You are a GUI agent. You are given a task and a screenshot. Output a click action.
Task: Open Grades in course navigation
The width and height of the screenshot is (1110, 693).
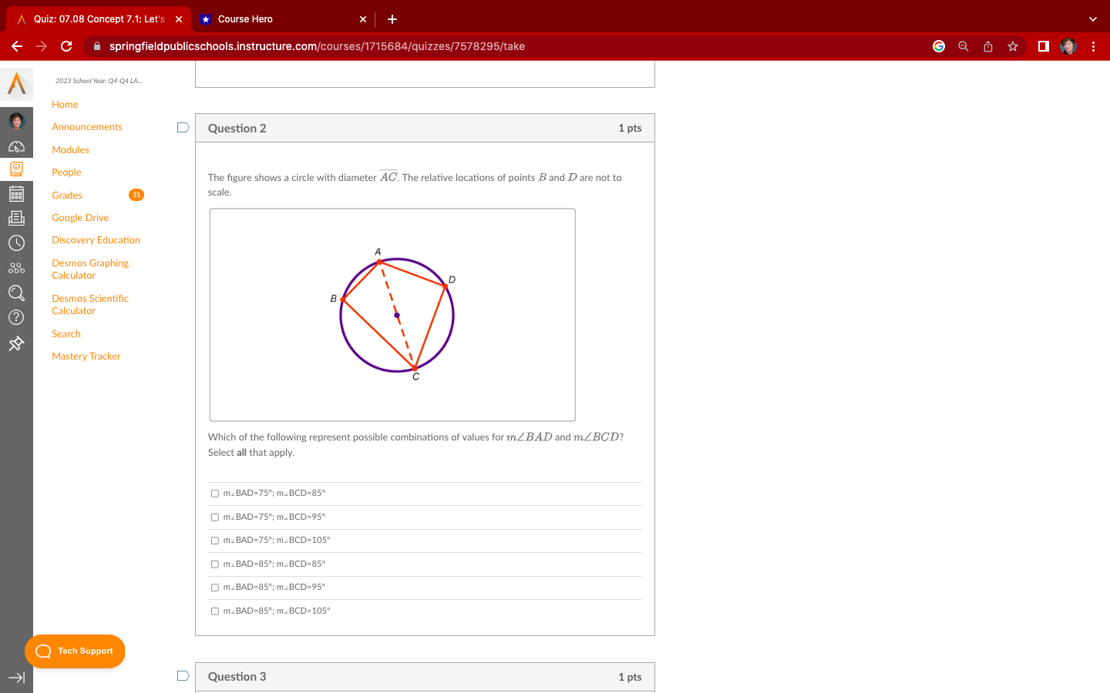[67, 196]
